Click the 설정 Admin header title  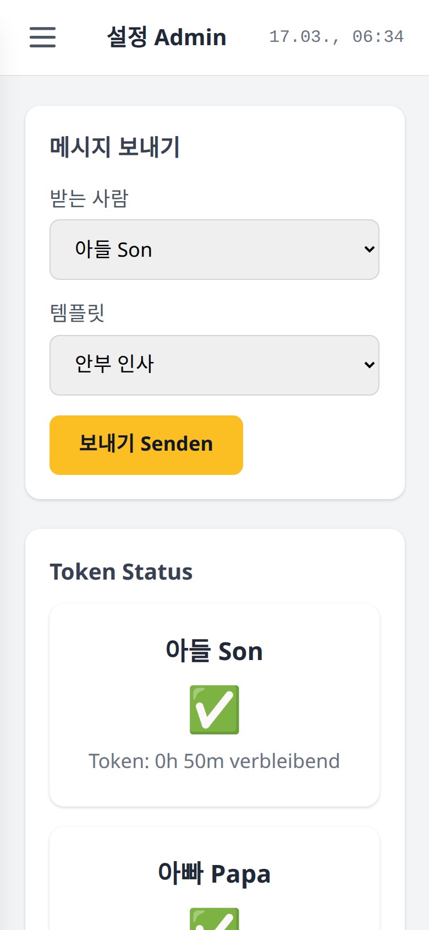(x=166, y=37)
